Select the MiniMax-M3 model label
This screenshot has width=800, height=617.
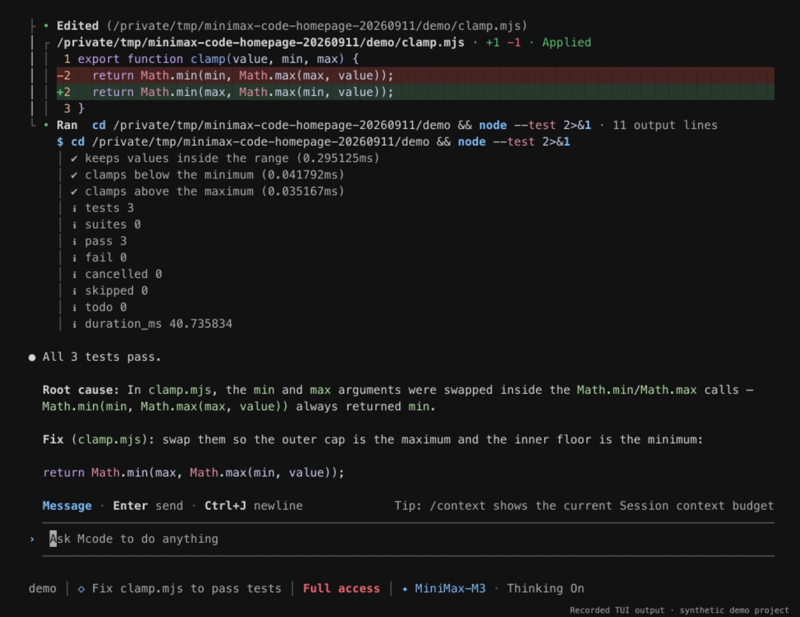(450, 588)
